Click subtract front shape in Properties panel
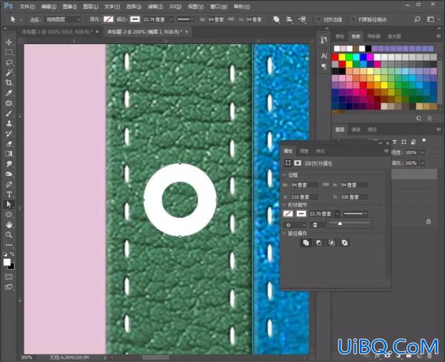445x362 pixels. coord(319,243)
